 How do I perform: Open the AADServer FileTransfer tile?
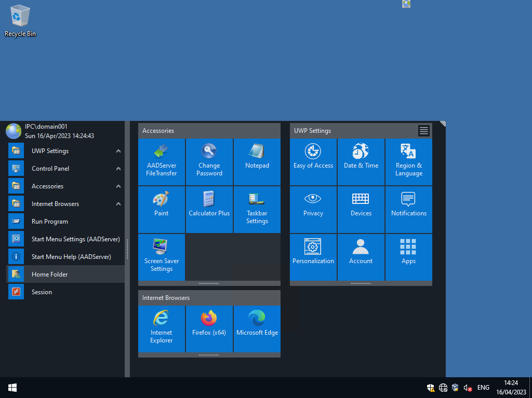point(162,161)
